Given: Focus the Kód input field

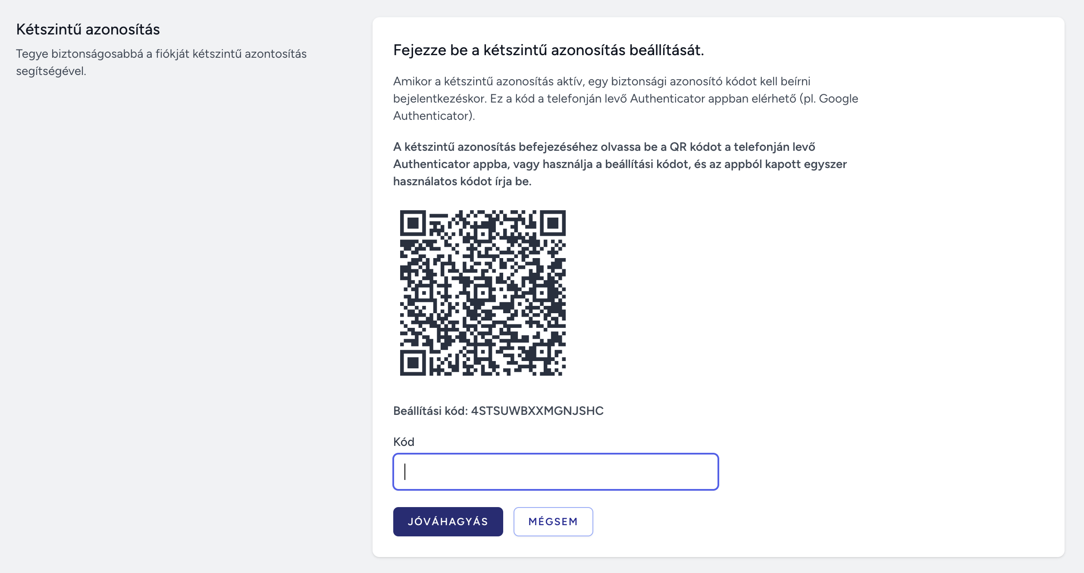Looking at the screenshot, I should 556,472.
